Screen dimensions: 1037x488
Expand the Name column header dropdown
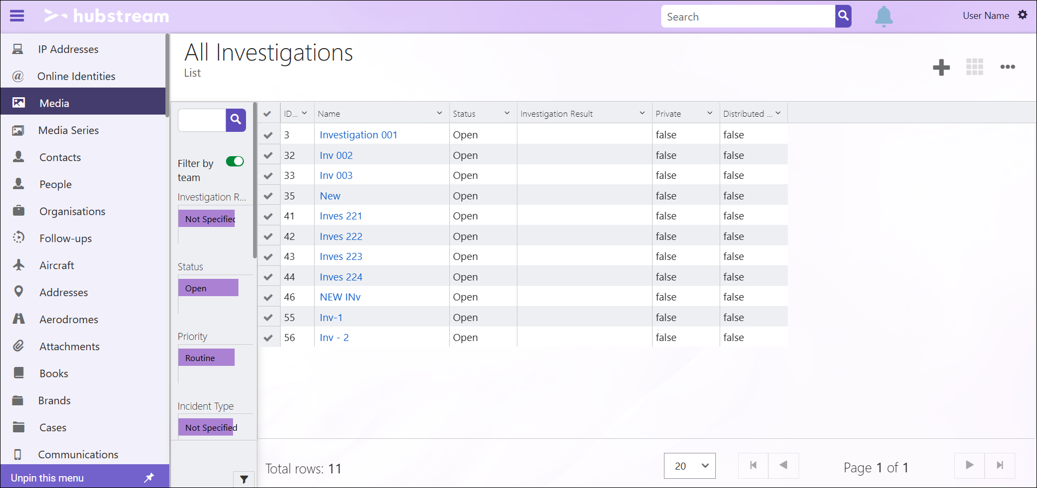[x=439, y=113]
